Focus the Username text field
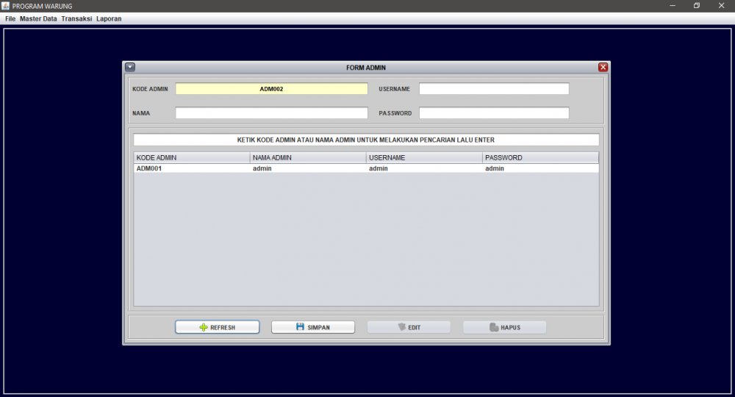 [x=494, y=89]
